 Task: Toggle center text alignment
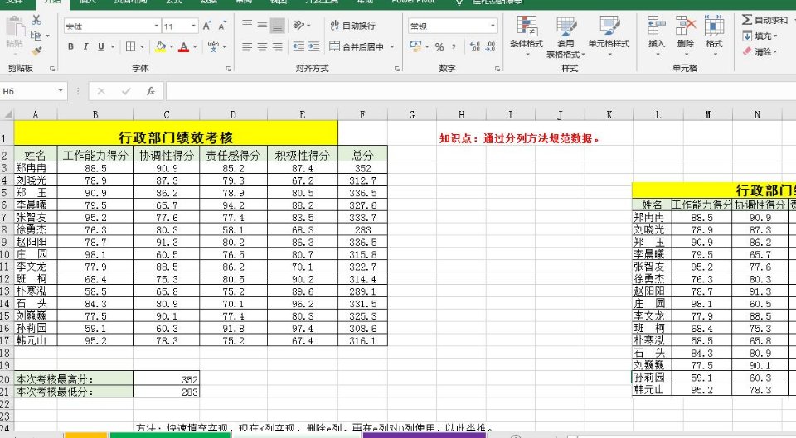pyautogui.click(x=263, y=46)
